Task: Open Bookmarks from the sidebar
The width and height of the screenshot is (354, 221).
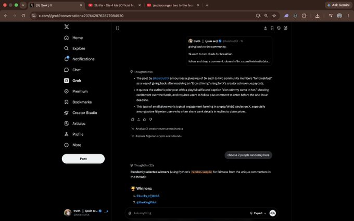Action: (x=78, y=102)
